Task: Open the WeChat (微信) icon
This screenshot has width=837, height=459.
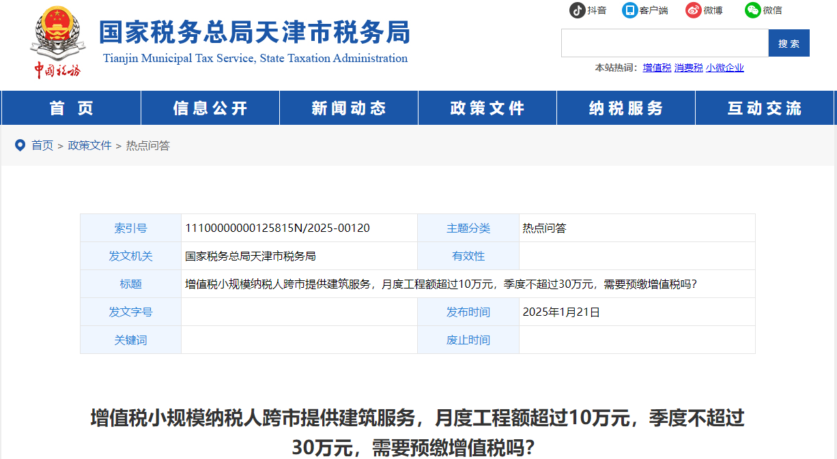Action: pyautogui.click(x=752, y=10)
